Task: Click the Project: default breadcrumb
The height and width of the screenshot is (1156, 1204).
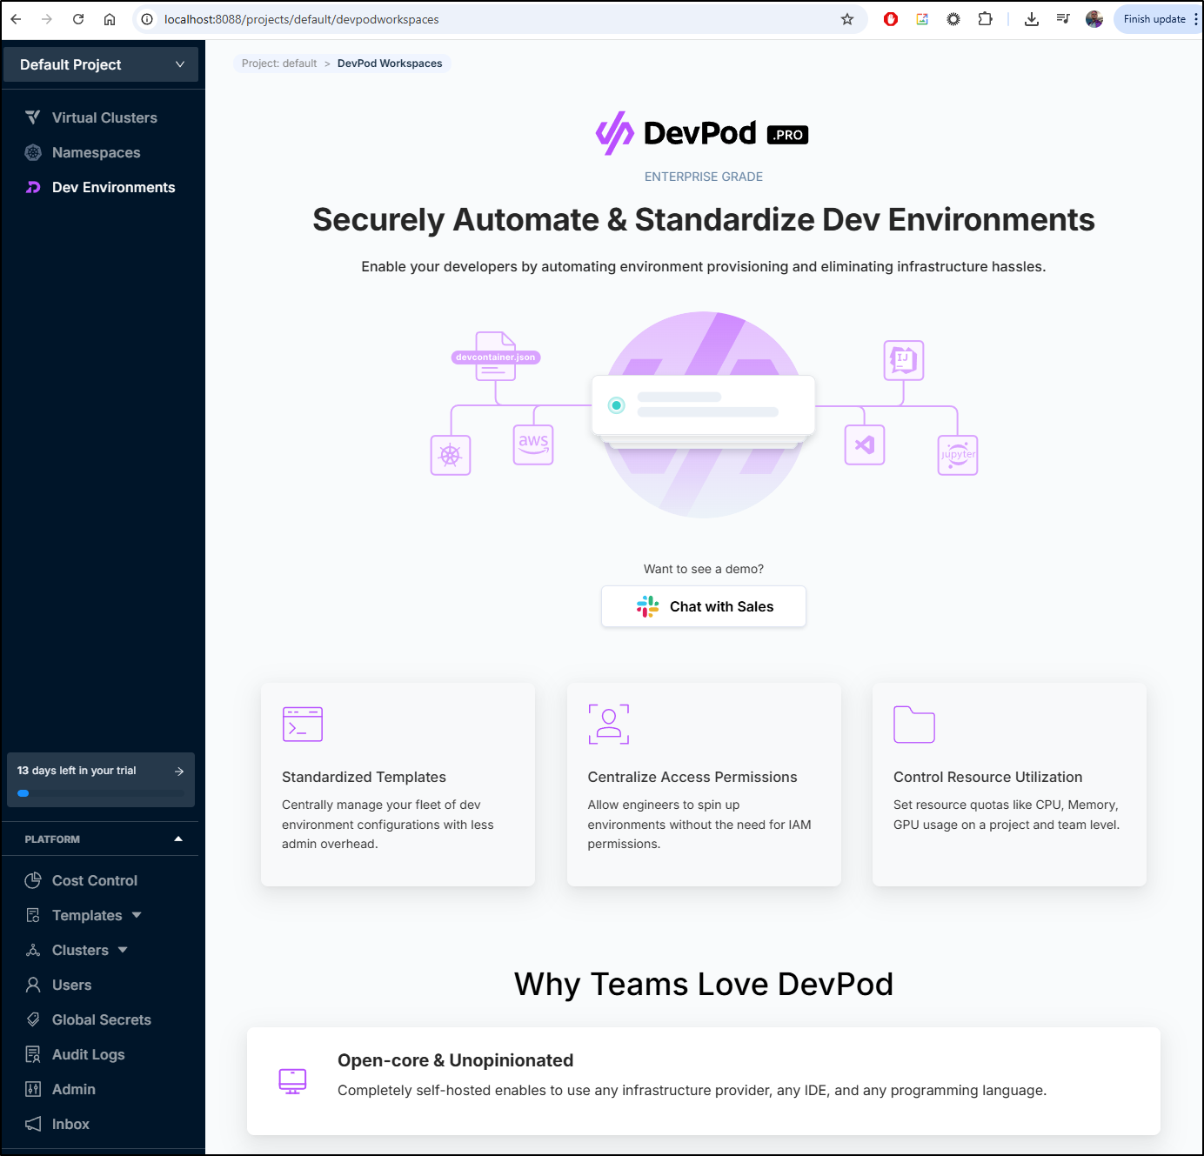Action: pyautogui.click(x=279, y=63)
